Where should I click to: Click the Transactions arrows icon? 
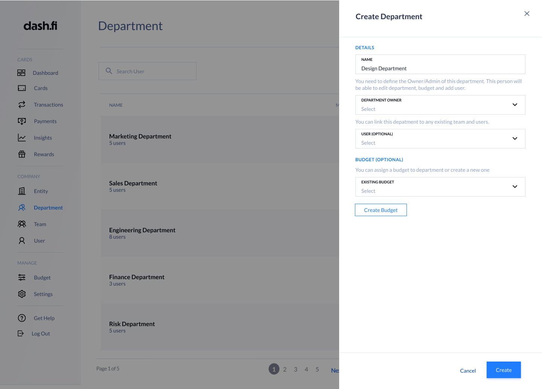point(22,104)
